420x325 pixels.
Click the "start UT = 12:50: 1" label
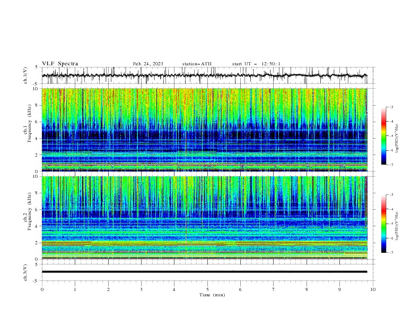tap(256, 64)
